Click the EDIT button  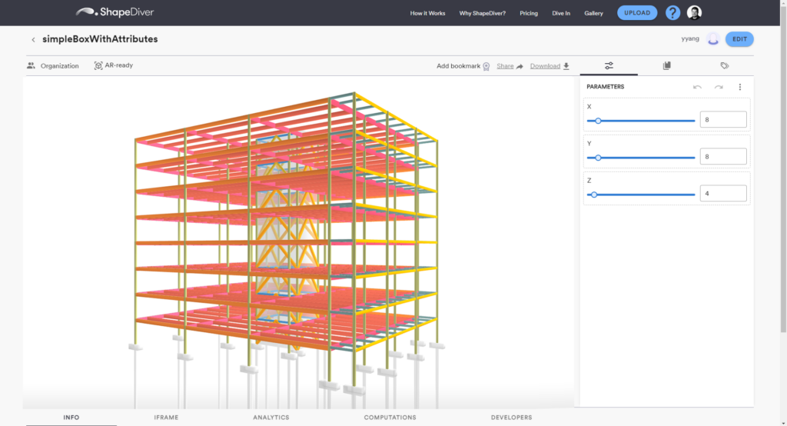point(739,39)
